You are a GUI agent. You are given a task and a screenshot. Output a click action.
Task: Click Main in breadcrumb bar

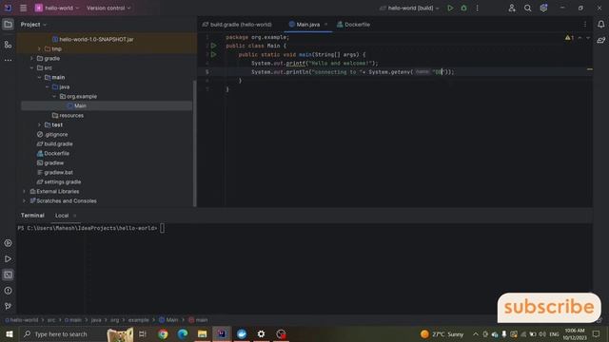[168, 320]
